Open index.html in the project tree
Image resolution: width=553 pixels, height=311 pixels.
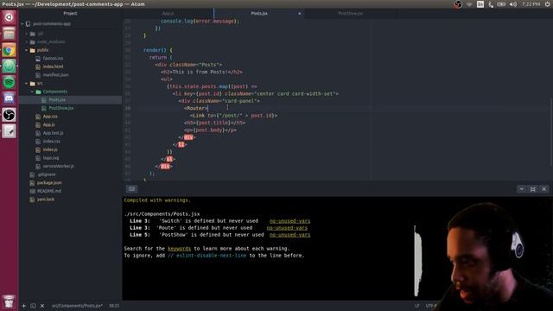click(53, 67)
